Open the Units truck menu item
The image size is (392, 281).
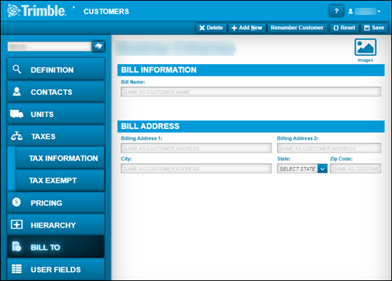click(x=56, y=114)
